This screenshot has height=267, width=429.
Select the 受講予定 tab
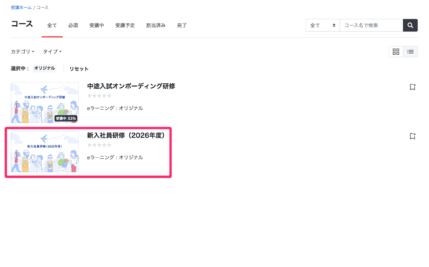coord(125,25)
